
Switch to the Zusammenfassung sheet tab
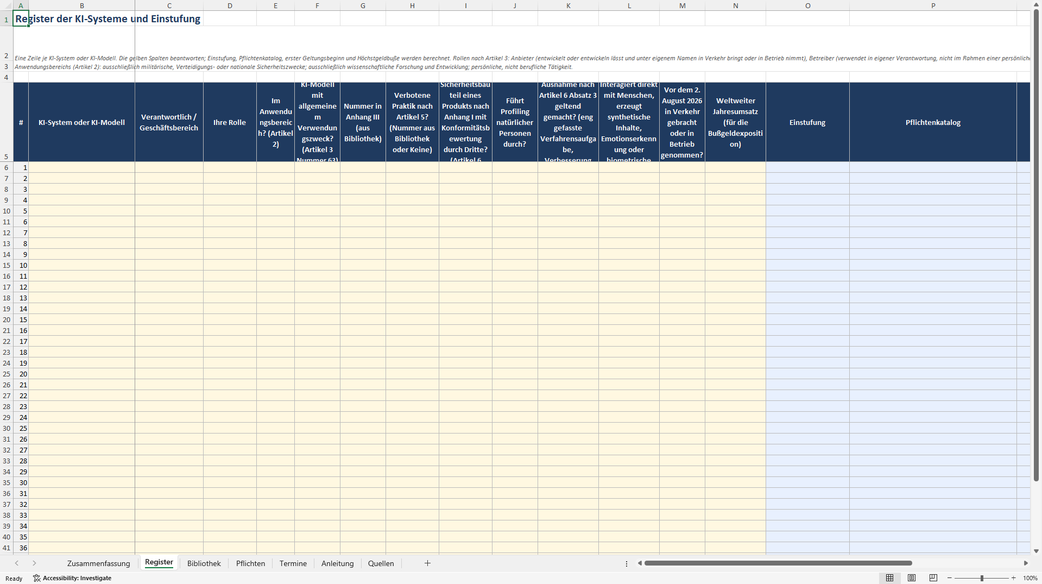[98, 563]
